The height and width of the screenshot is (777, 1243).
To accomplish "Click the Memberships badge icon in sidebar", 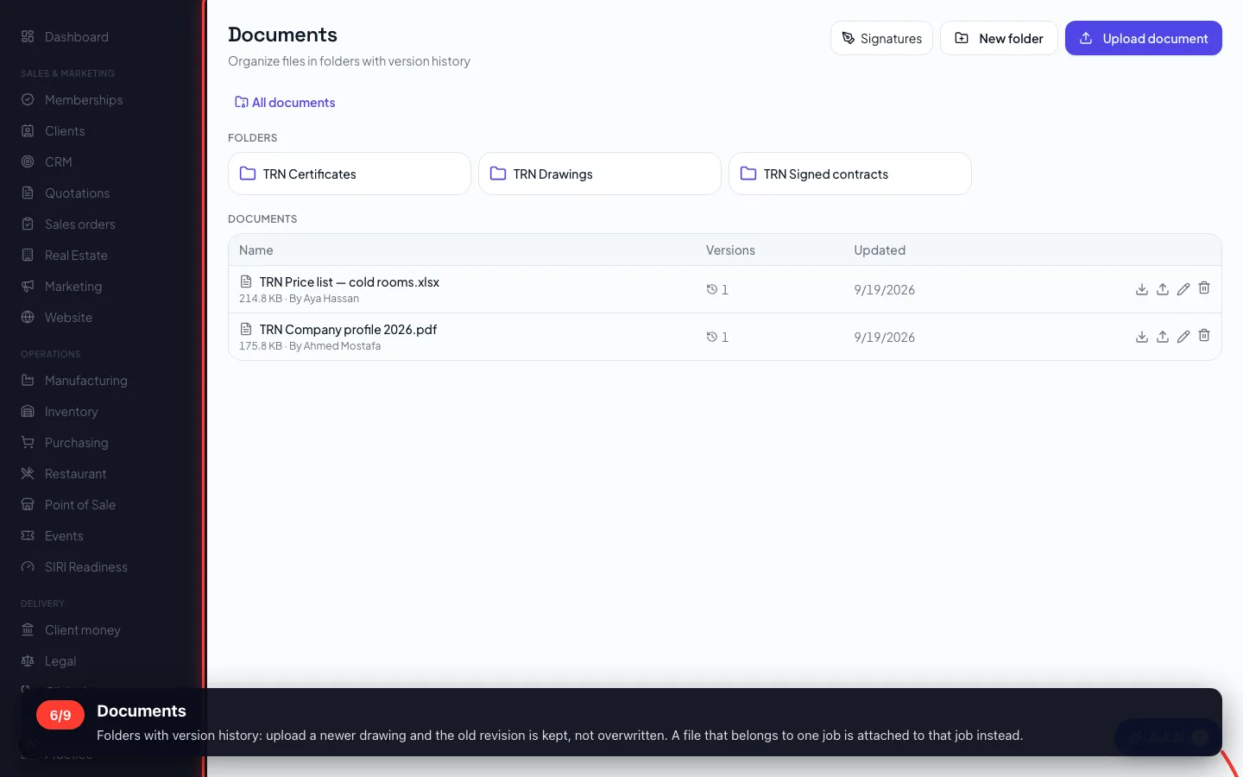I will (x=28, y=99).
